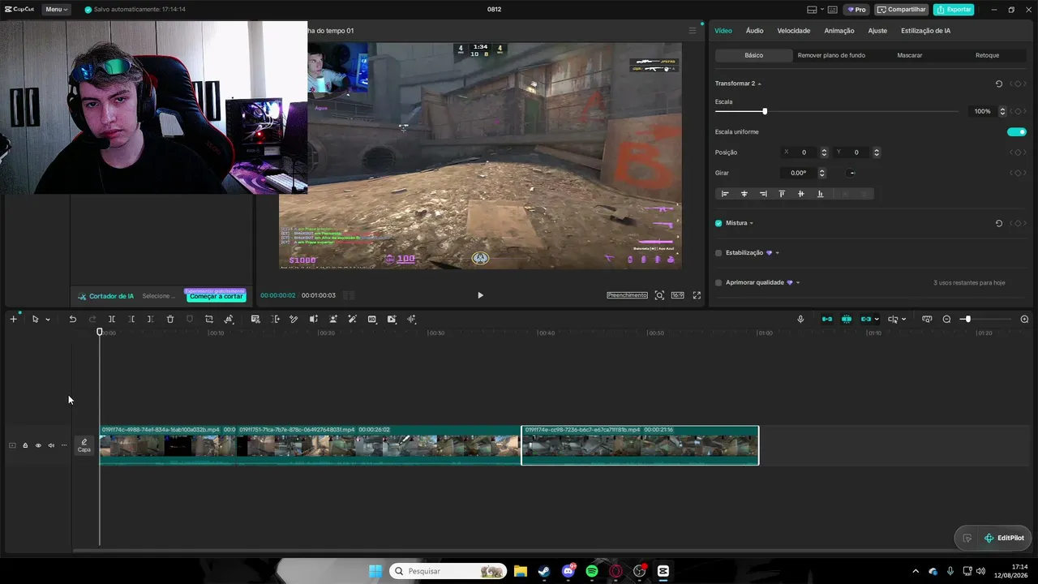Align clip to the right edge
Image resolution: width=1038 pixels, height=584 pixels.
click(763, 194)
